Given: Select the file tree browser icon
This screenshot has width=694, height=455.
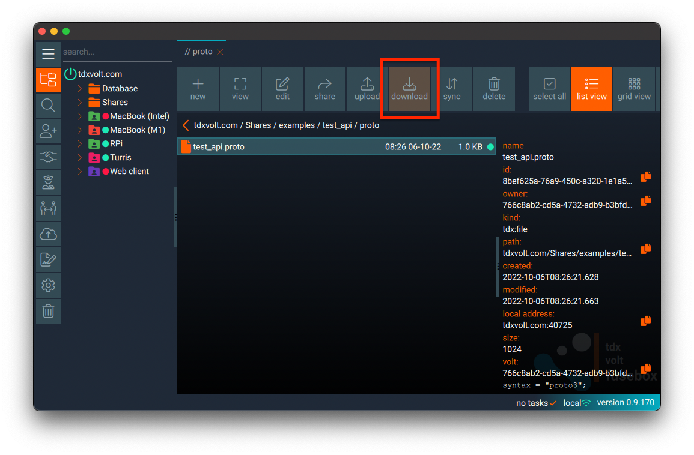Looking at the screenshot, I should tap(48, 80).
